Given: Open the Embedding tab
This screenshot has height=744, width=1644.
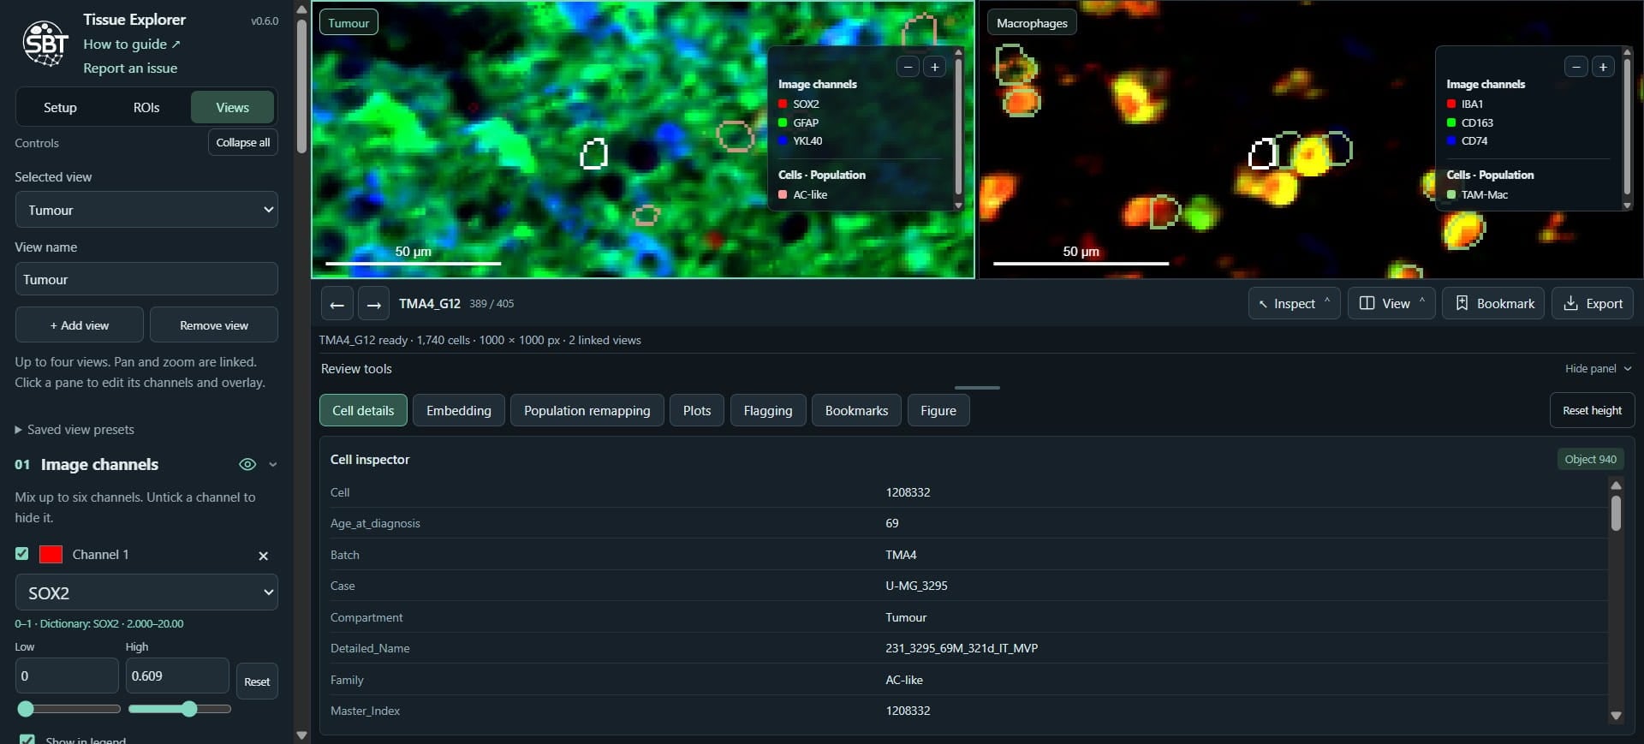Looking at the screenshot, I should (x=459, y=410).
